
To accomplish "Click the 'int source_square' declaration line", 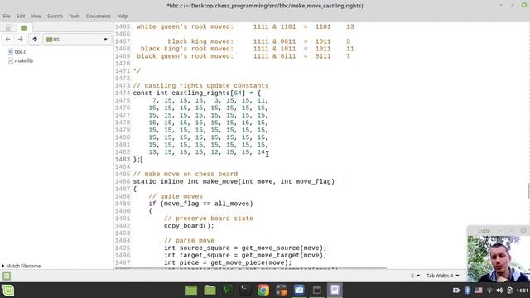I will click(x=245, y=248).
